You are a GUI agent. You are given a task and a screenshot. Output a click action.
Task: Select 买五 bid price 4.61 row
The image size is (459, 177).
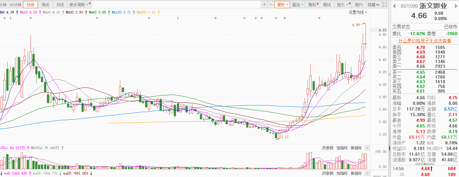tap(424, 91)
